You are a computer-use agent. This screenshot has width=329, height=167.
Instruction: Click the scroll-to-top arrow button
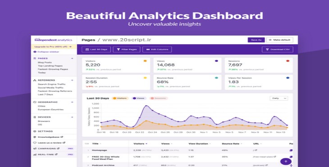point(286,162)
